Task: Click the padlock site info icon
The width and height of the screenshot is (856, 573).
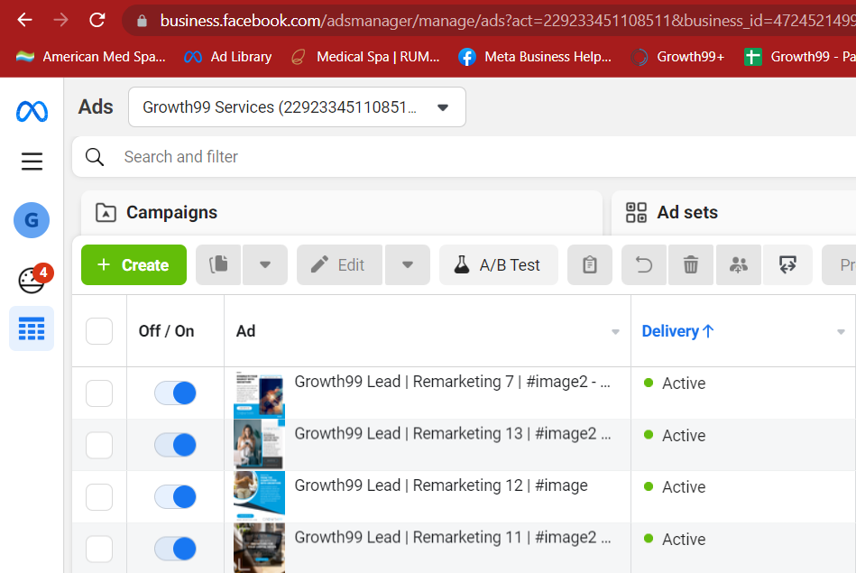Action: pyautogui.click(x=142, y=21)
